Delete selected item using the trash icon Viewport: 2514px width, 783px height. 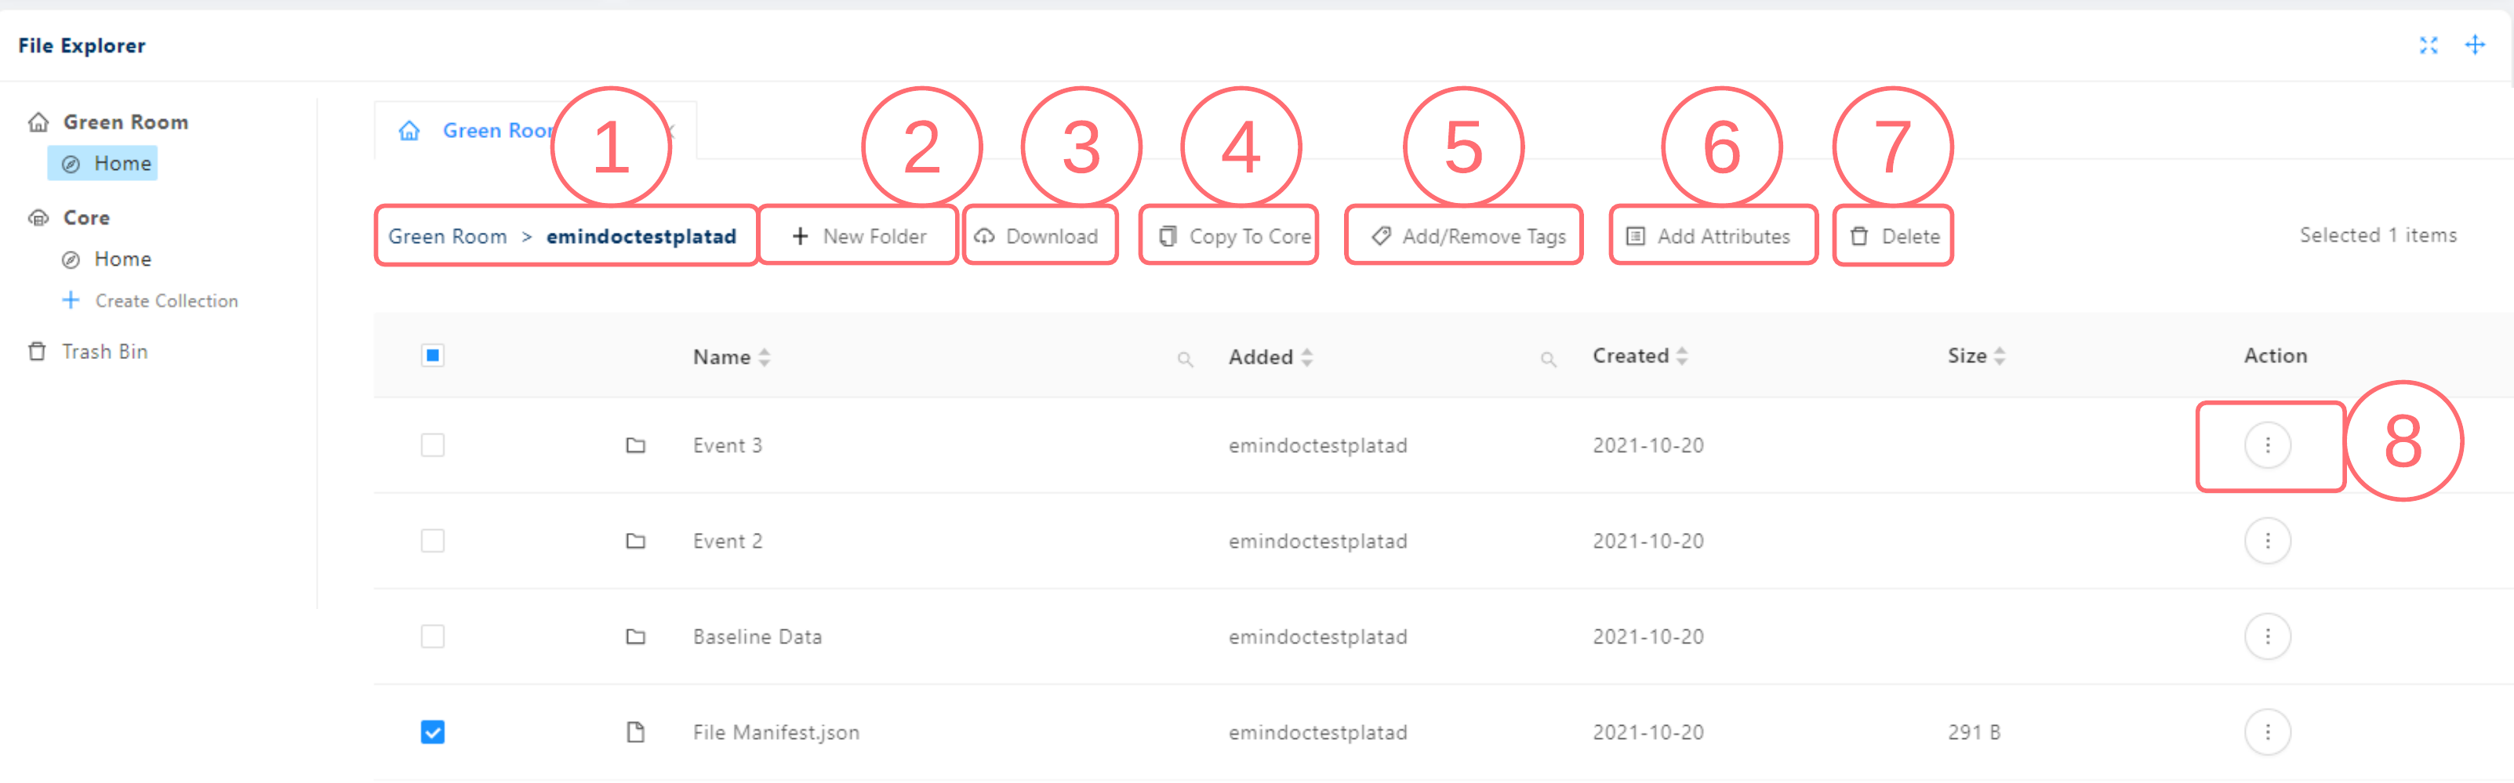(1859, 235)
